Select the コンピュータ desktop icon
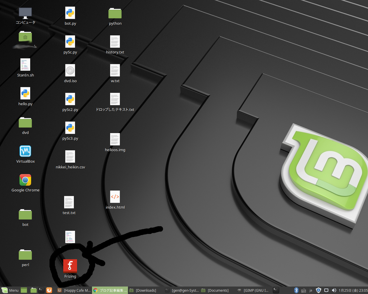The width and height of the screenshot is (368, 294). (26, 13)
